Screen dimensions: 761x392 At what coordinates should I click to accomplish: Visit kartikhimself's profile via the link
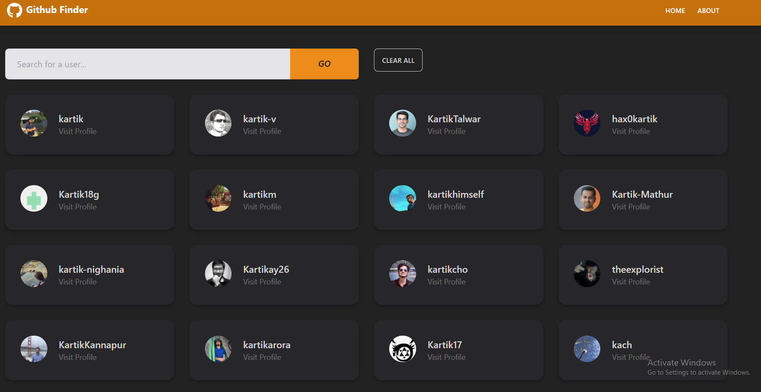tap(446, 207)
